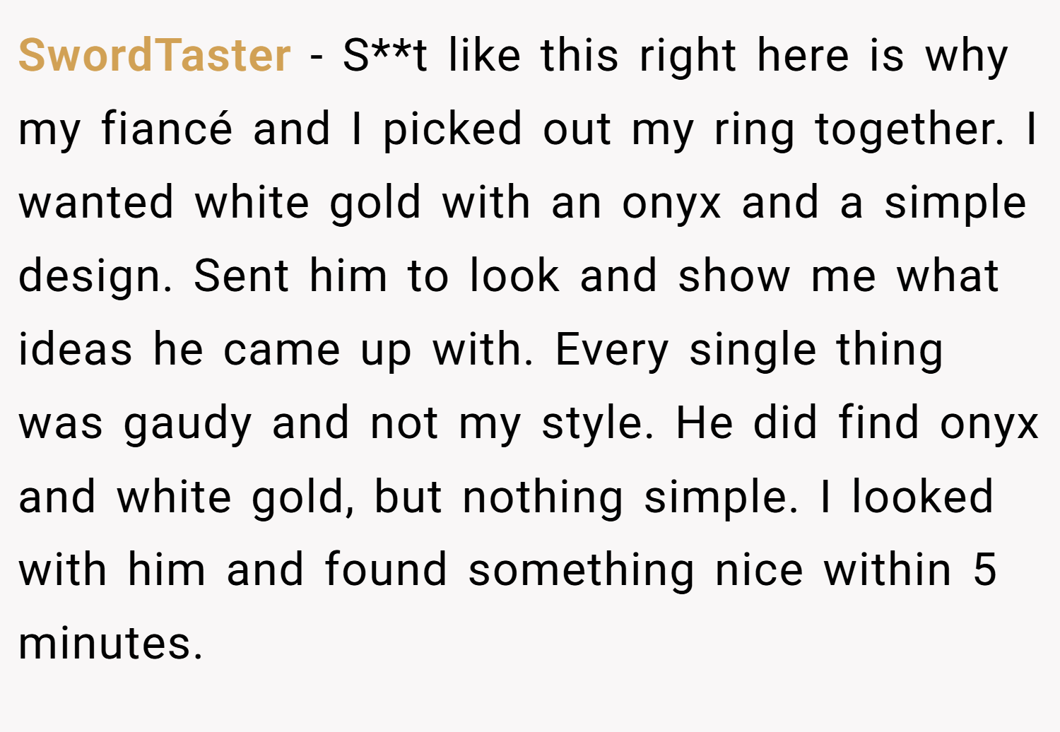Image resolution: width=1060 pixels, height=732 pixels.
Task: Click the word Sent
Action: click(x=241, y=276)
